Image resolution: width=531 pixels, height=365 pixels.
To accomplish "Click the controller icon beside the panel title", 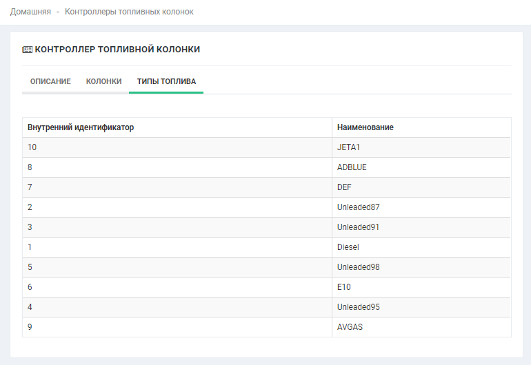I will [x=27, y=50].
